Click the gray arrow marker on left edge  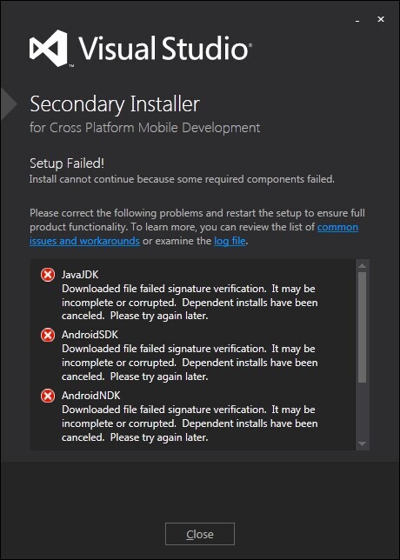point(9,104)
